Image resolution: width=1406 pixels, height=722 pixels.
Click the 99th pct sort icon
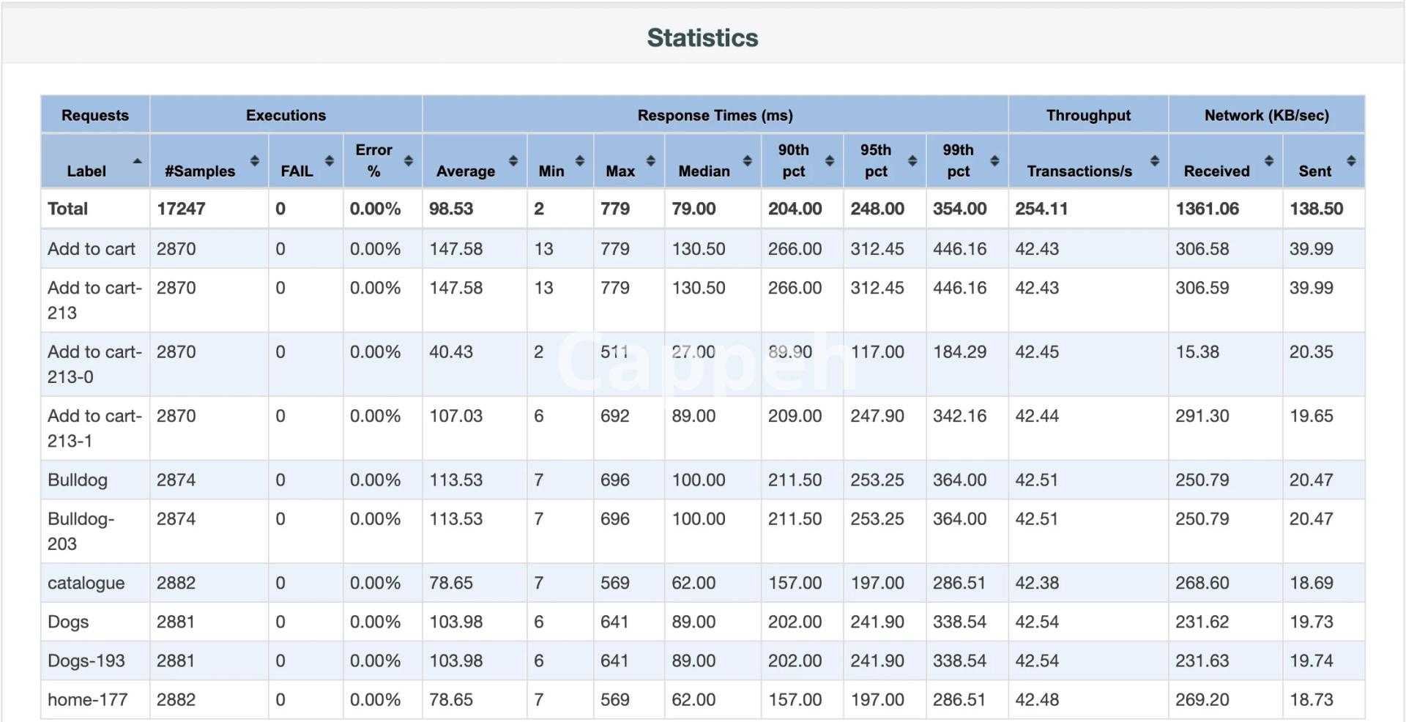[994, 160]
